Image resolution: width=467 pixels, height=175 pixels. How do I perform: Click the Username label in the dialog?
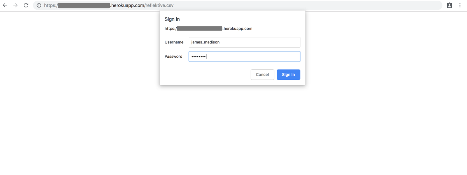(174, 42)
